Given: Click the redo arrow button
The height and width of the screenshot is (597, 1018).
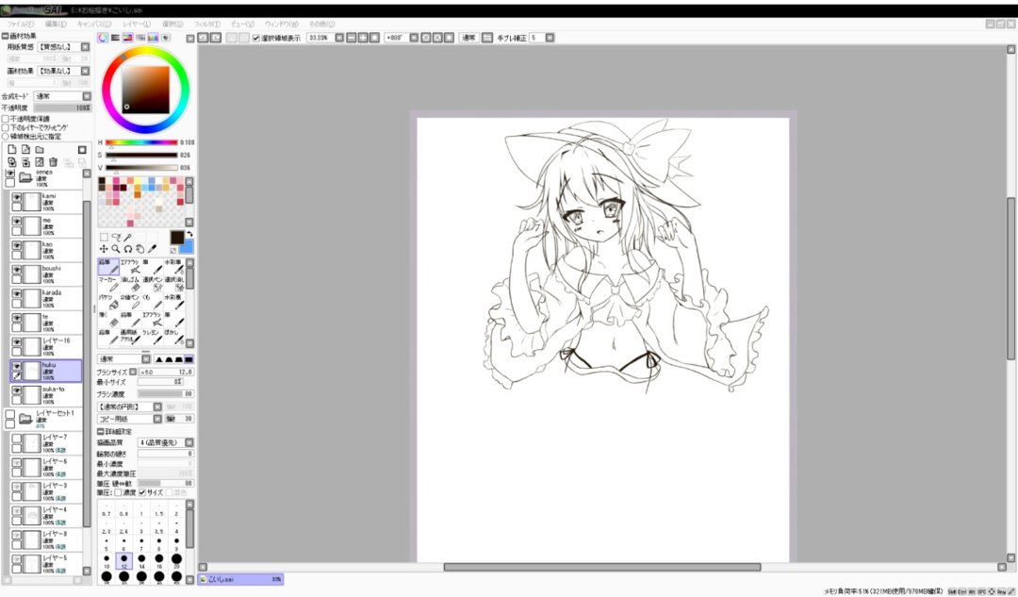Looking at the screenshot, I should pos(216,38).
